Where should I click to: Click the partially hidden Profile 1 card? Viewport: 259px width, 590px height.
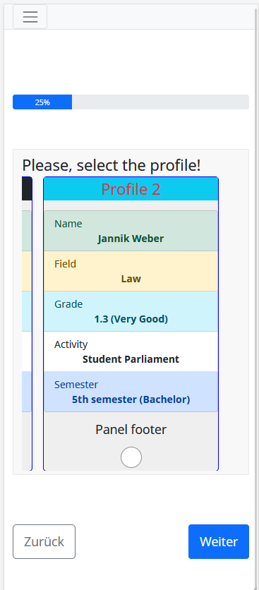point(27,324)
